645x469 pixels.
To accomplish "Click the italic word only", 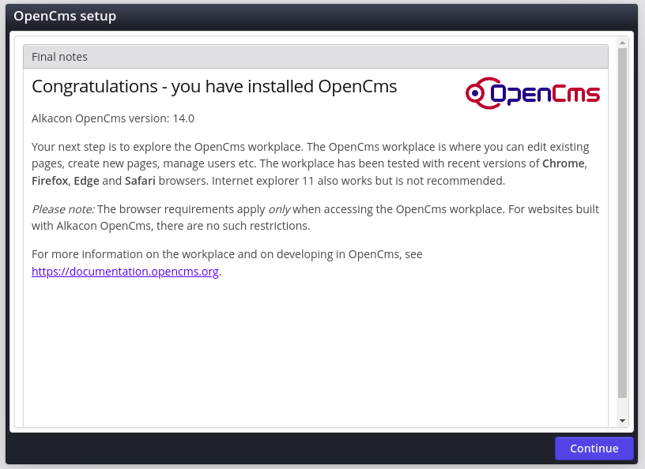I will [x=278, y=209].
